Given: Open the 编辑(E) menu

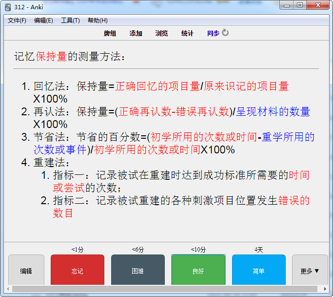Looking at the screenshot, I should (43, 21).
